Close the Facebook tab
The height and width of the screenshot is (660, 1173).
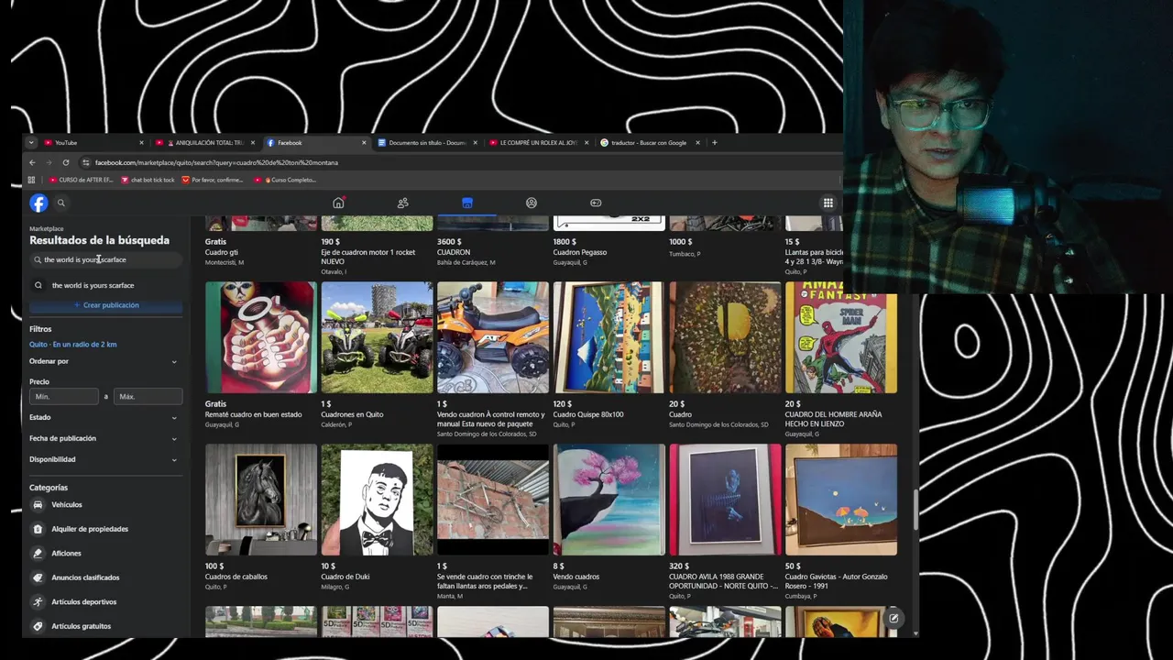[x=364, y=142]
